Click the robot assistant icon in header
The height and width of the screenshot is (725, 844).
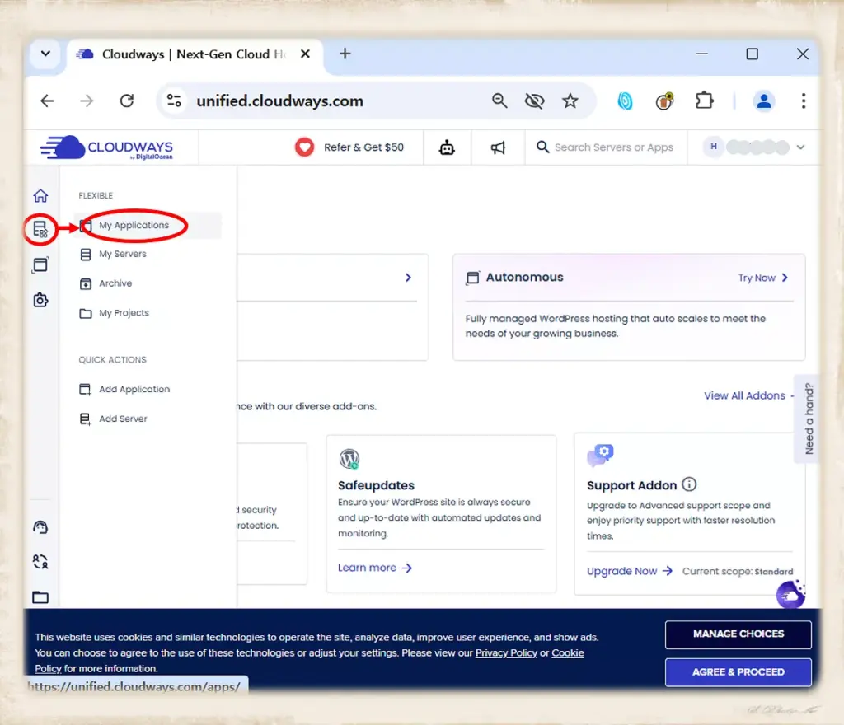pos(447,147)
